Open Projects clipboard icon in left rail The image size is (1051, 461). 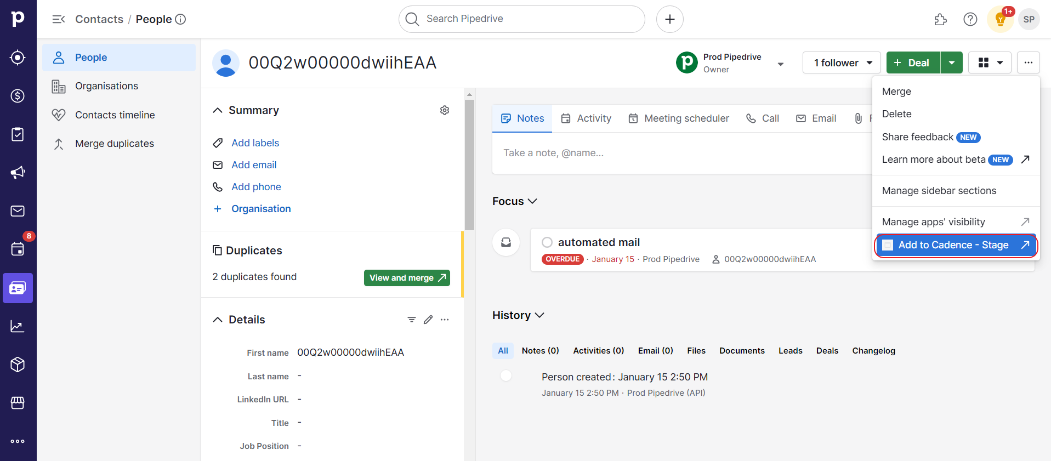point(18,134)
